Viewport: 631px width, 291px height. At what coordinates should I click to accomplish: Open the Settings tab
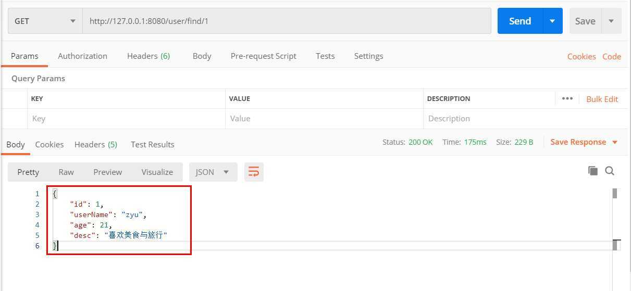pyautogui.click(x=368, y=56)
